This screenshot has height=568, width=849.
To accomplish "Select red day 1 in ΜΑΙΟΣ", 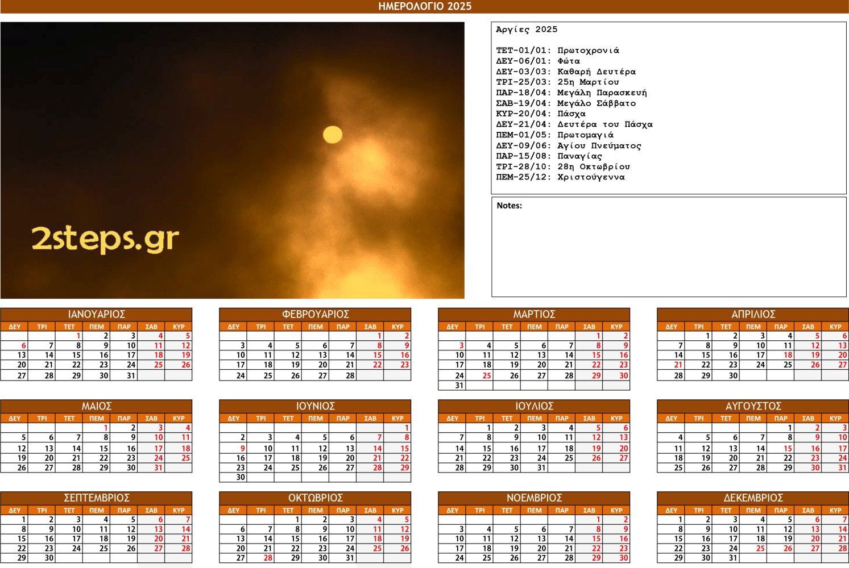I will click(x=96, y=428).
